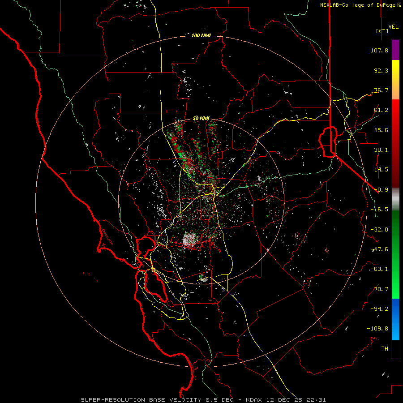Click the -109.8 scale value
The height and width of the screenshot is (403, 403).
(377, 329)
